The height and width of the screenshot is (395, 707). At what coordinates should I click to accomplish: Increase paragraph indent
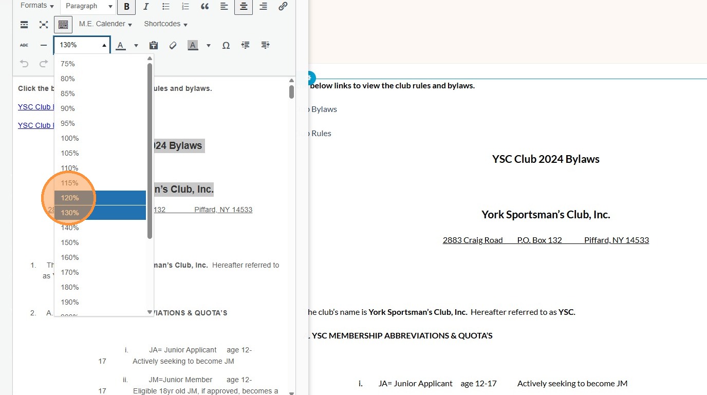pyautogui.click(x=265, y=45)
